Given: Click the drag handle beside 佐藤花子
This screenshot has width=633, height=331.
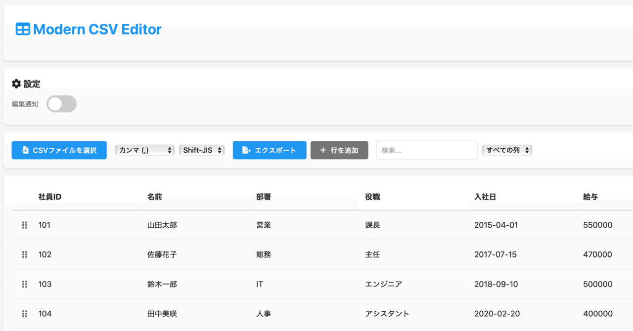Looking at the screenshot, I should tap(24, 254).
